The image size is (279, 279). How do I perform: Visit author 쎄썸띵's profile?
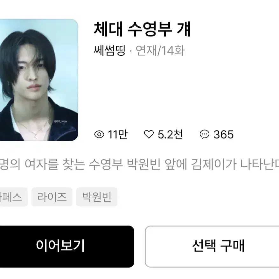point(110,51)
